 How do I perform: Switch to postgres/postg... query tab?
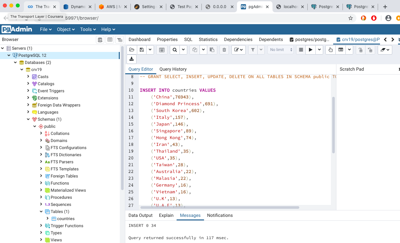tap(310, 39)
